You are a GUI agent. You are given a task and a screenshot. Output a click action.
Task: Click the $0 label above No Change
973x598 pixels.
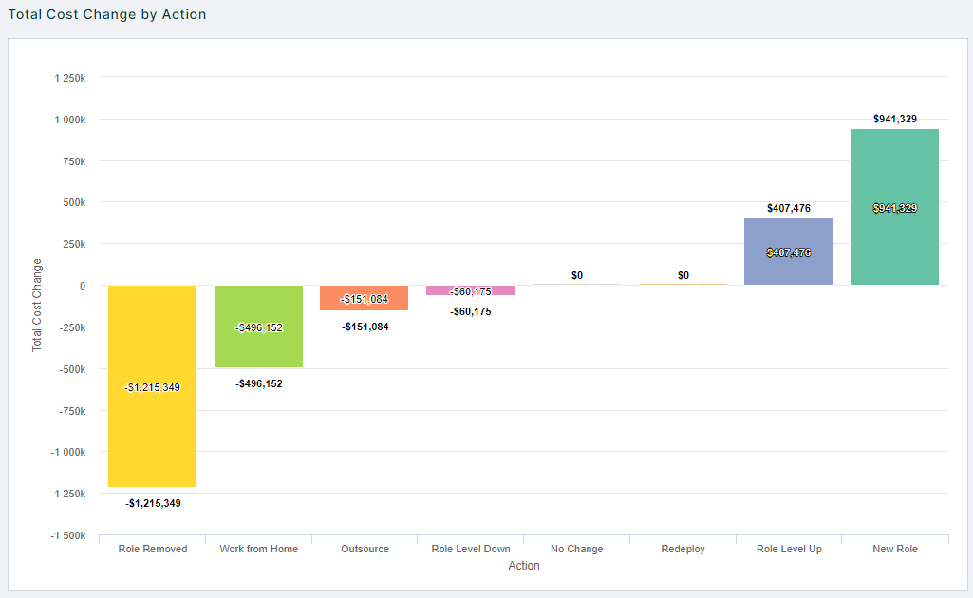576,274
